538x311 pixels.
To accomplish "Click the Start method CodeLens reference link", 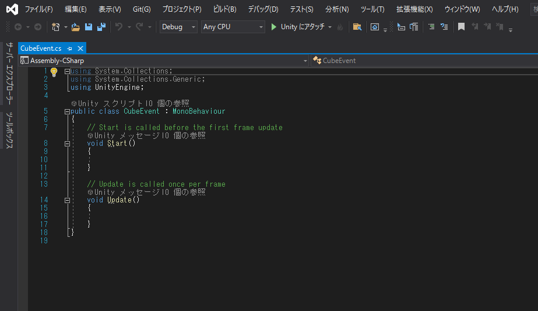I will click(185, 135).
